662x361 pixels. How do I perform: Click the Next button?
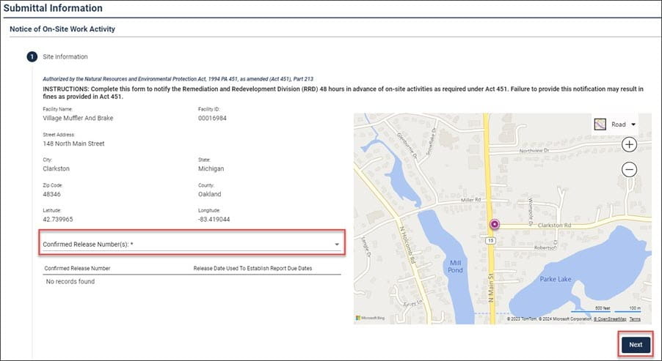point(636,345)
